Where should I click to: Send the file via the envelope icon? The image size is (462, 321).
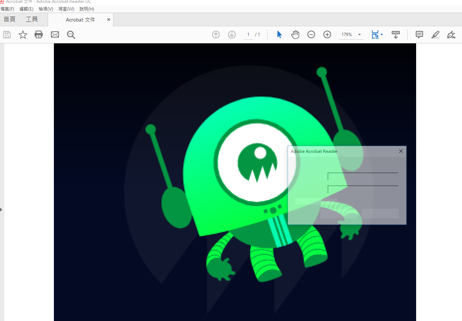[55, 35]
